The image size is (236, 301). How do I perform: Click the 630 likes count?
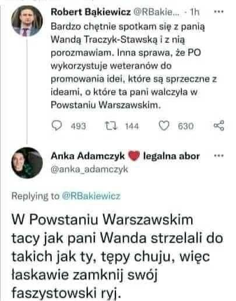point(186,126)
